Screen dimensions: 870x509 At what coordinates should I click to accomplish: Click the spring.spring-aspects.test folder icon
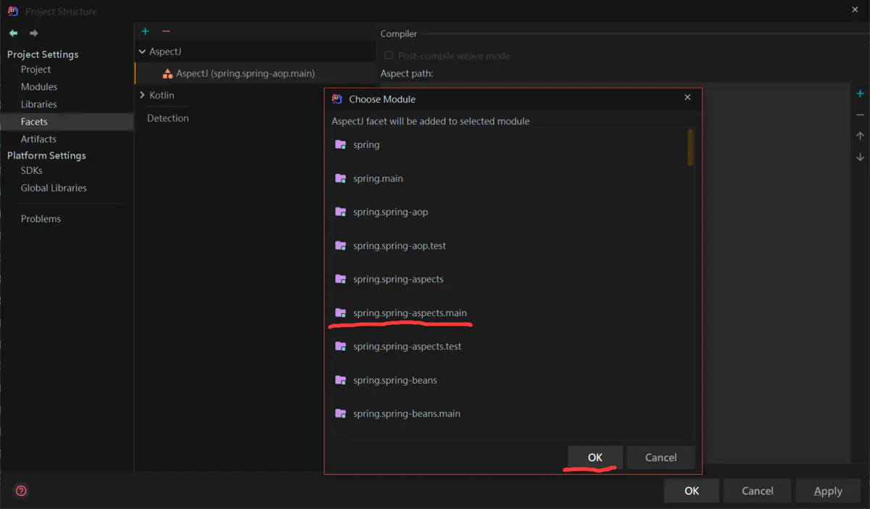click(340, 346)
